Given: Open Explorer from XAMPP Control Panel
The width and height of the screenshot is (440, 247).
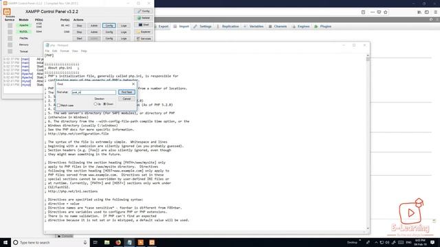Looking at the screenshot, I should tap(144, 32).
